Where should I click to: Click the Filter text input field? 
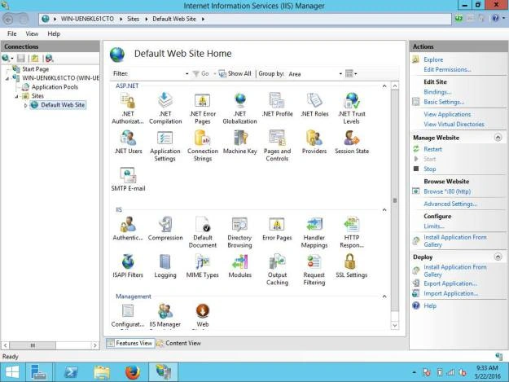click(x=156, y=74)
